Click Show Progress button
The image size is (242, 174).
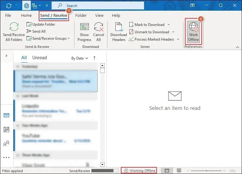(x=84, y=32)
